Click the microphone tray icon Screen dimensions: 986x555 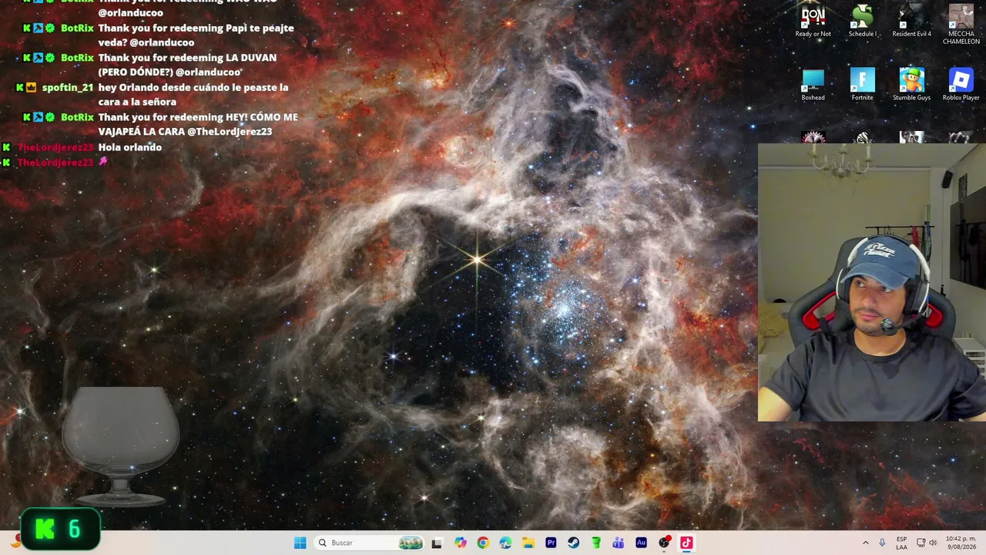tap(882, 543)
